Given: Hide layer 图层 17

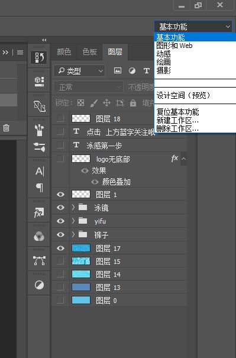Looking at the screenshot, I should click(x=60, y=248).
